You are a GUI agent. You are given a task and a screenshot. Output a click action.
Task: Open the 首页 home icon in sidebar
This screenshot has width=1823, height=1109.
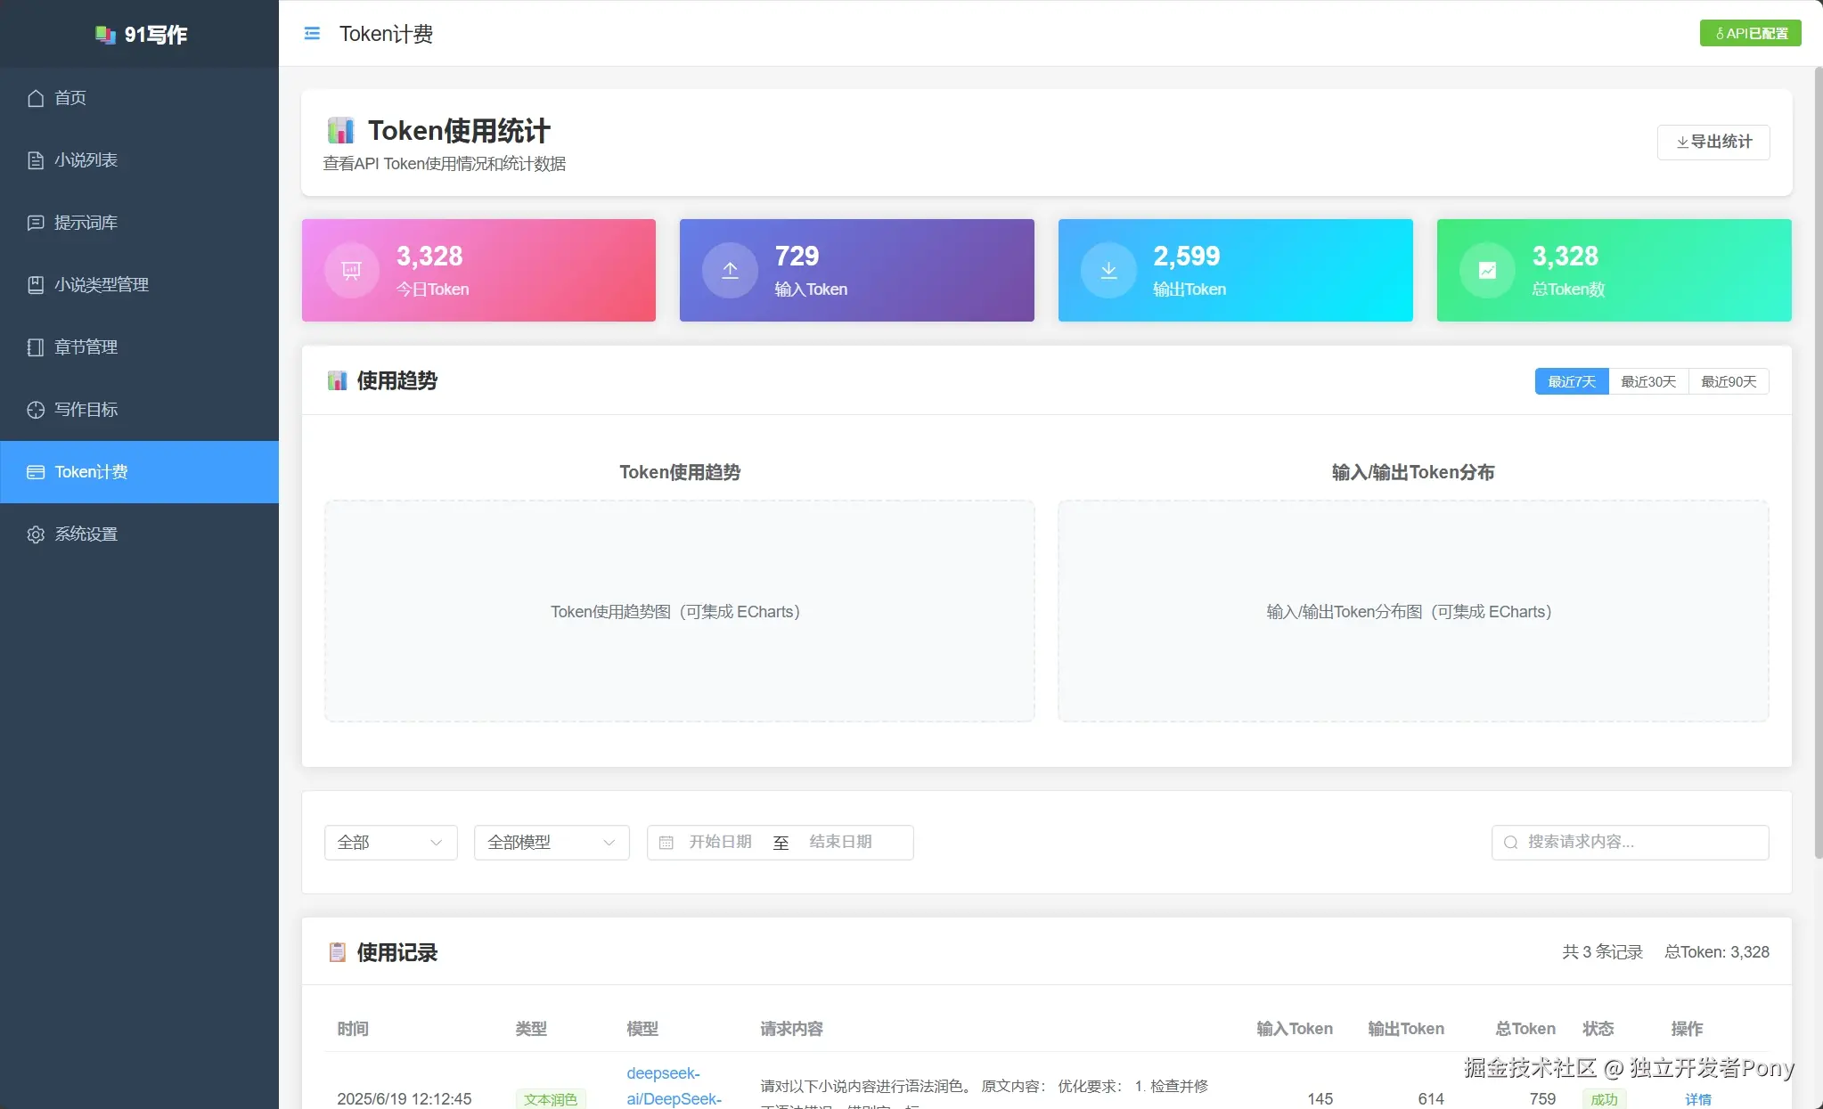[36, 98]
